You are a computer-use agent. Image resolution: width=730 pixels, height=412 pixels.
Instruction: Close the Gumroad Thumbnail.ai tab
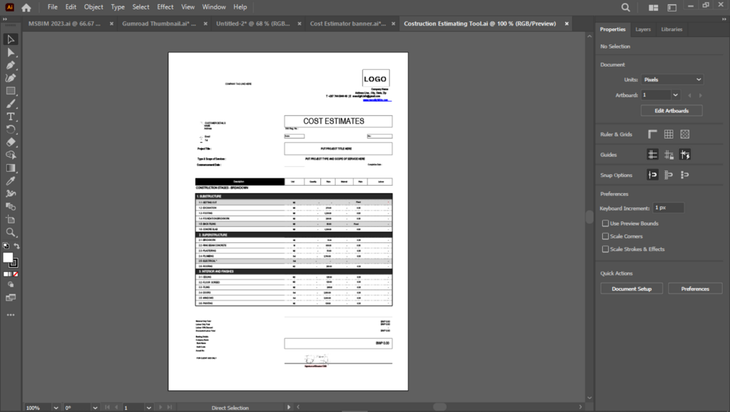click(x=206, y=24)
